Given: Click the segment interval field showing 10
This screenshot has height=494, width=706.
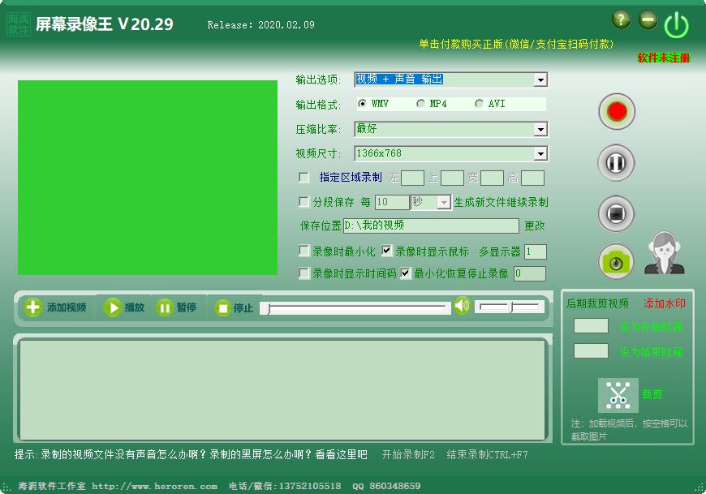Looking at the screenshot, I should click(x=392, y=203).
